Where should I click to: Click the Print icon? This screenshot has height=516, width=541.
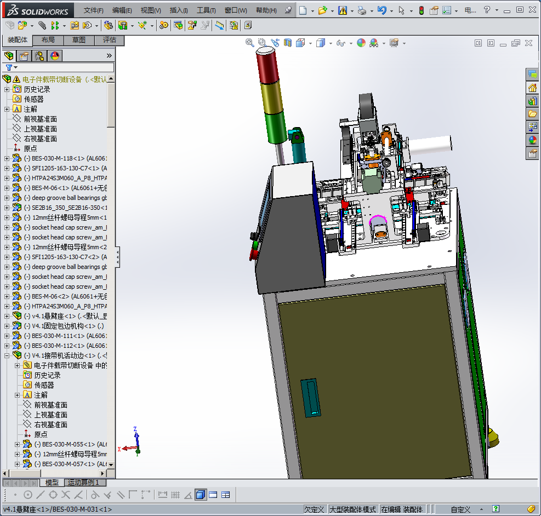pyautogui.click(x=362, y=10)
